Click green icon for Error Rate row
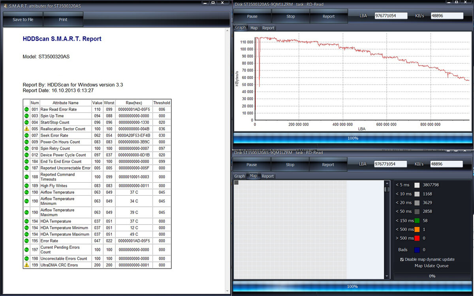This screenshot has height=296, width=474. 26,241
